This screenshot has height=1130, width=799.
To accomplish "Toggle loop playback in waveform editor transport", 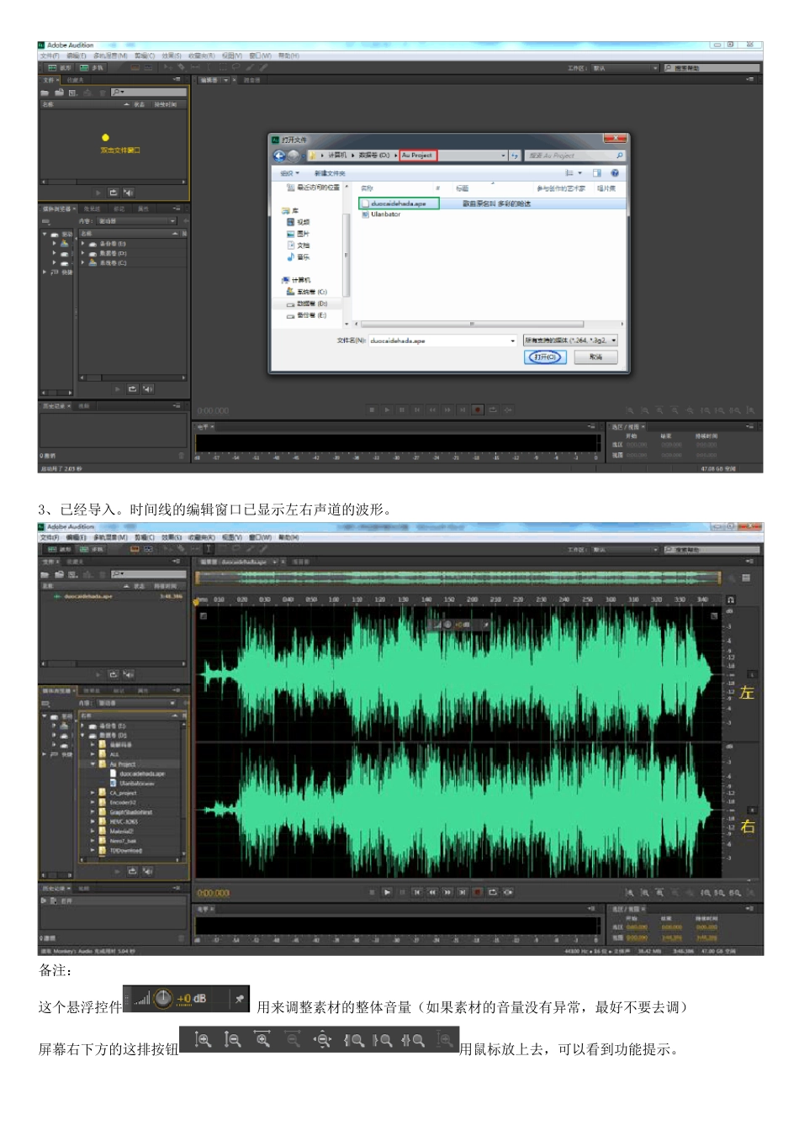I will 493,892.
